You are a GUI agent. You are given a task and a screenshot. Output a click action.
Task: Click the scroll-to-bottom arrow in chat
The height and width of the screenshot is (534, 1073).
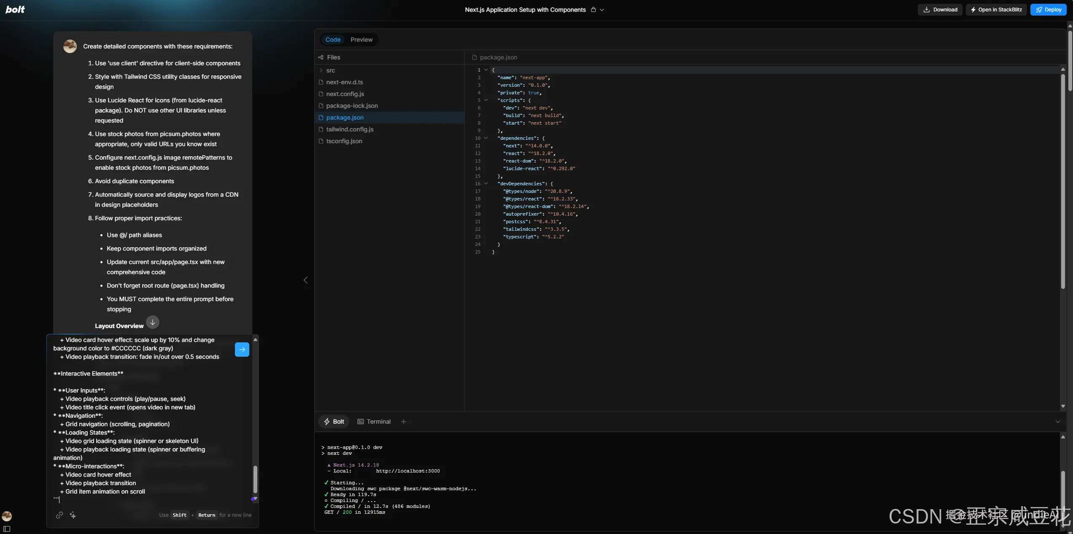click(153, 322)
